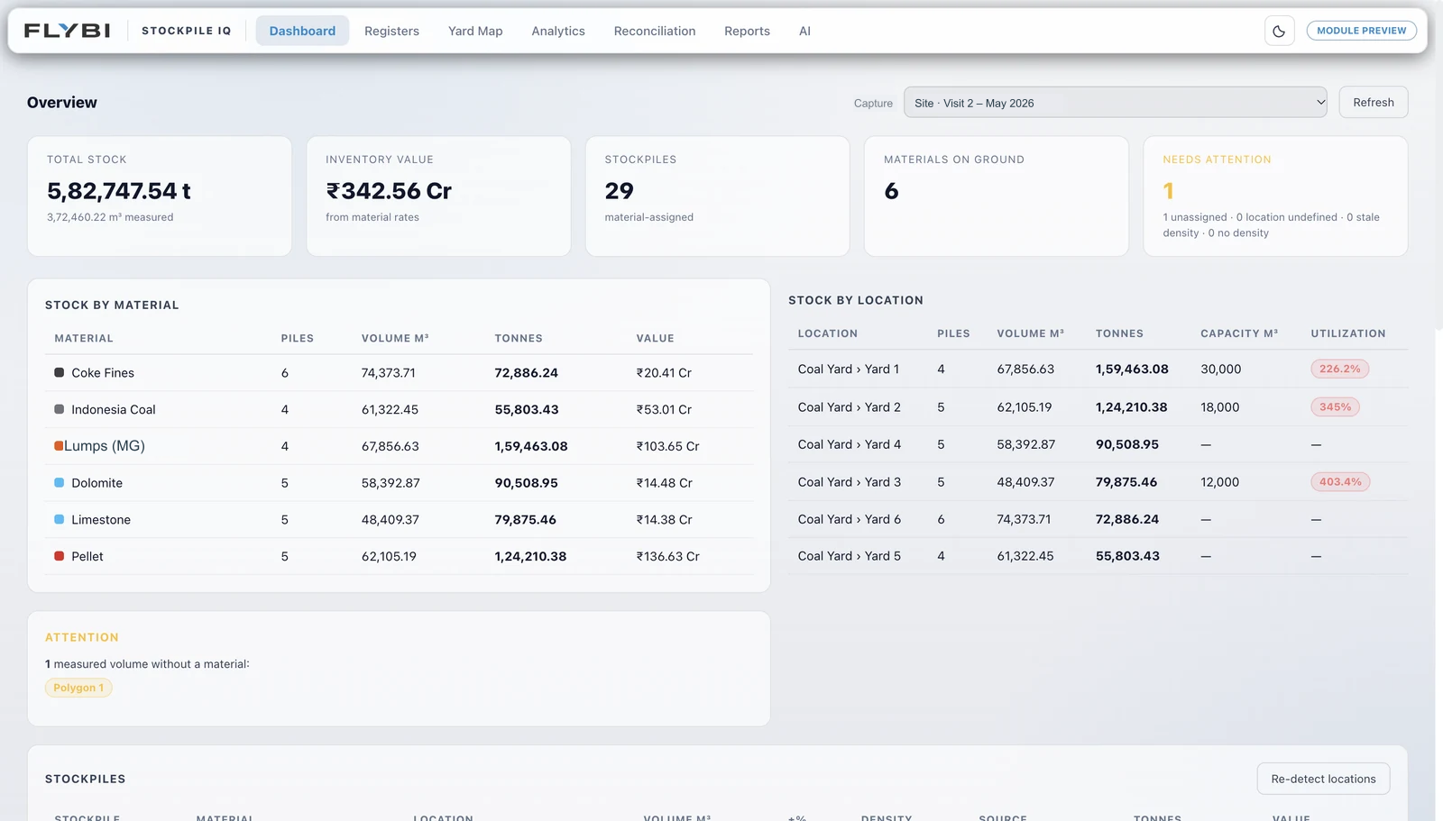1443x821 pixels.
Task: Click the Needs Attention card count
Action: pos(1168,191)
